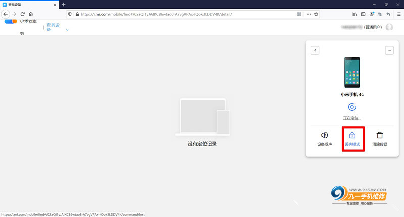View site security lock info
The height and width of the screenshot is (217, 404).
click(77, 14)
